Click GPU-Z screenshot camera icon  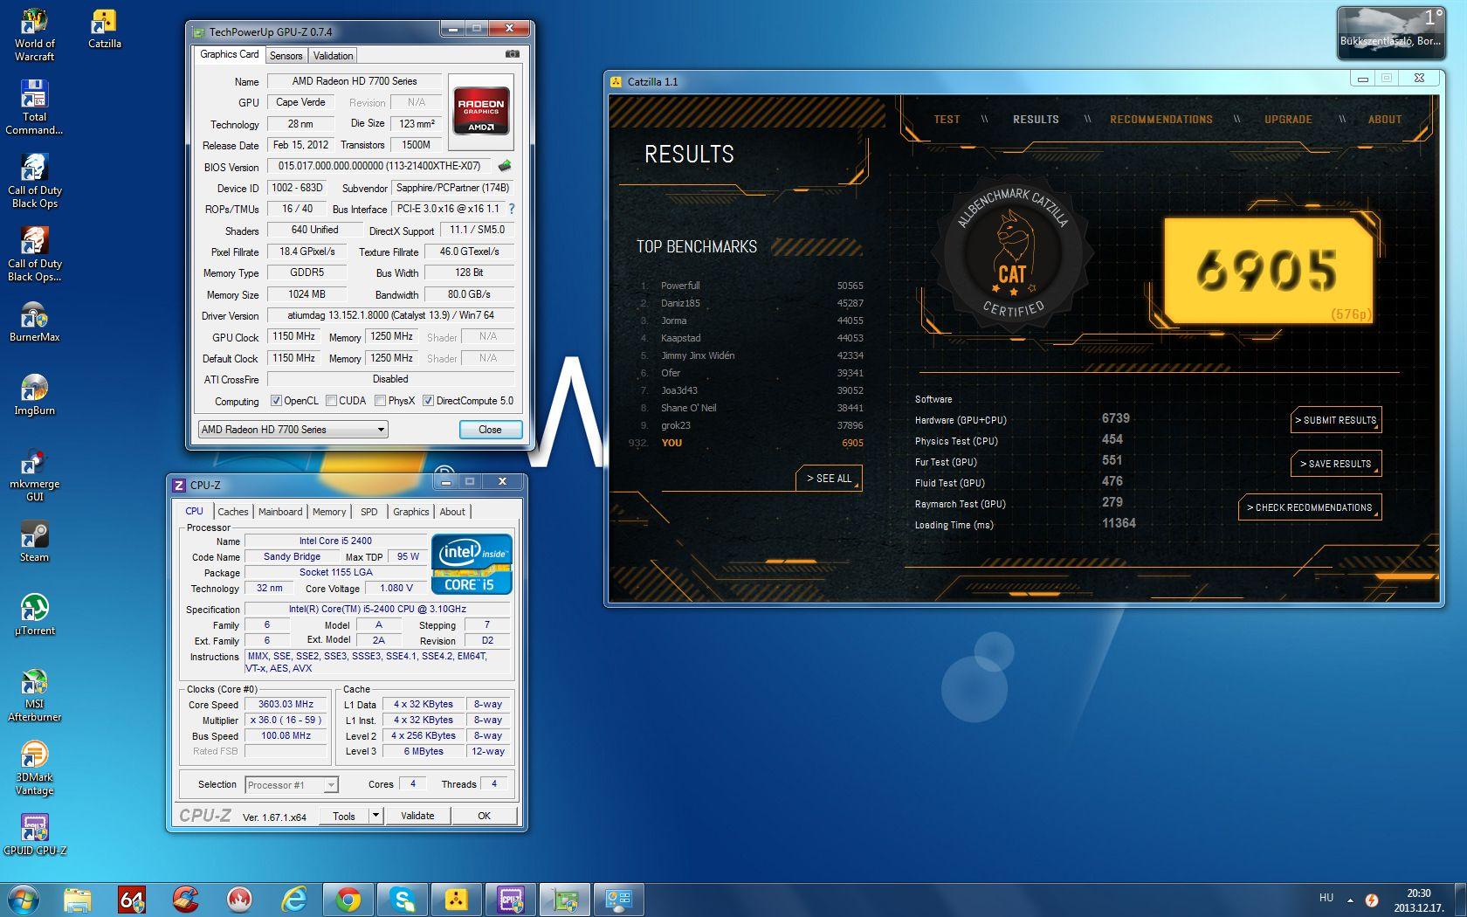[x=513, y=54]
